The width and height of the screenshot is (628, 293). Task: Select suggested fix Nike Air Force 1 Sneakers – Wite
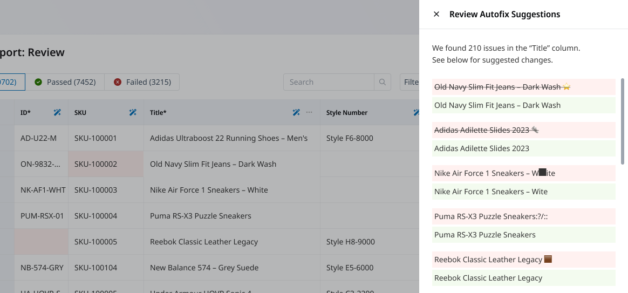coord(524,192)
